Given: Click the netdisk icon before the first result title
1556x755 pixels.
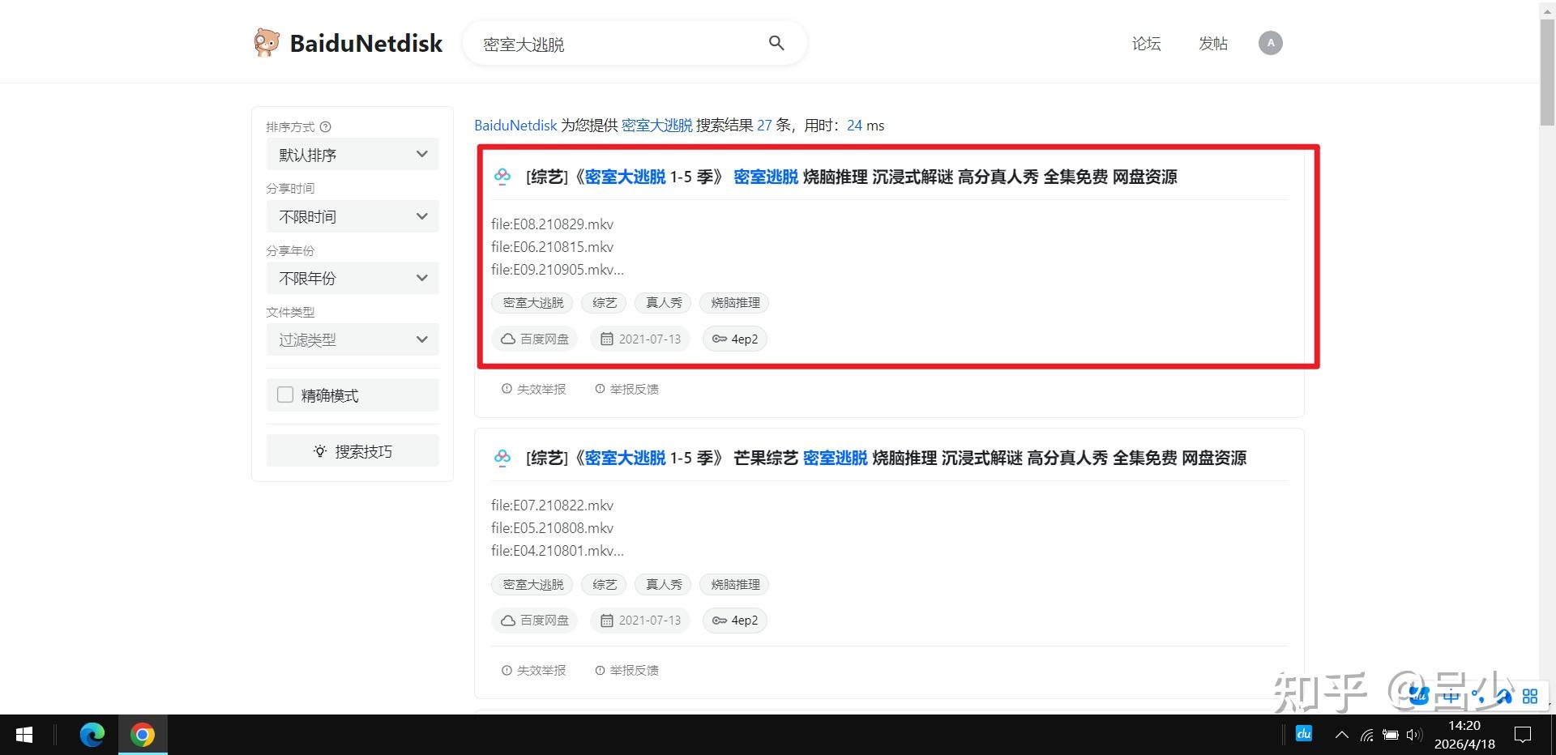Looking at the screenshot, I should (x=502, y=177).
